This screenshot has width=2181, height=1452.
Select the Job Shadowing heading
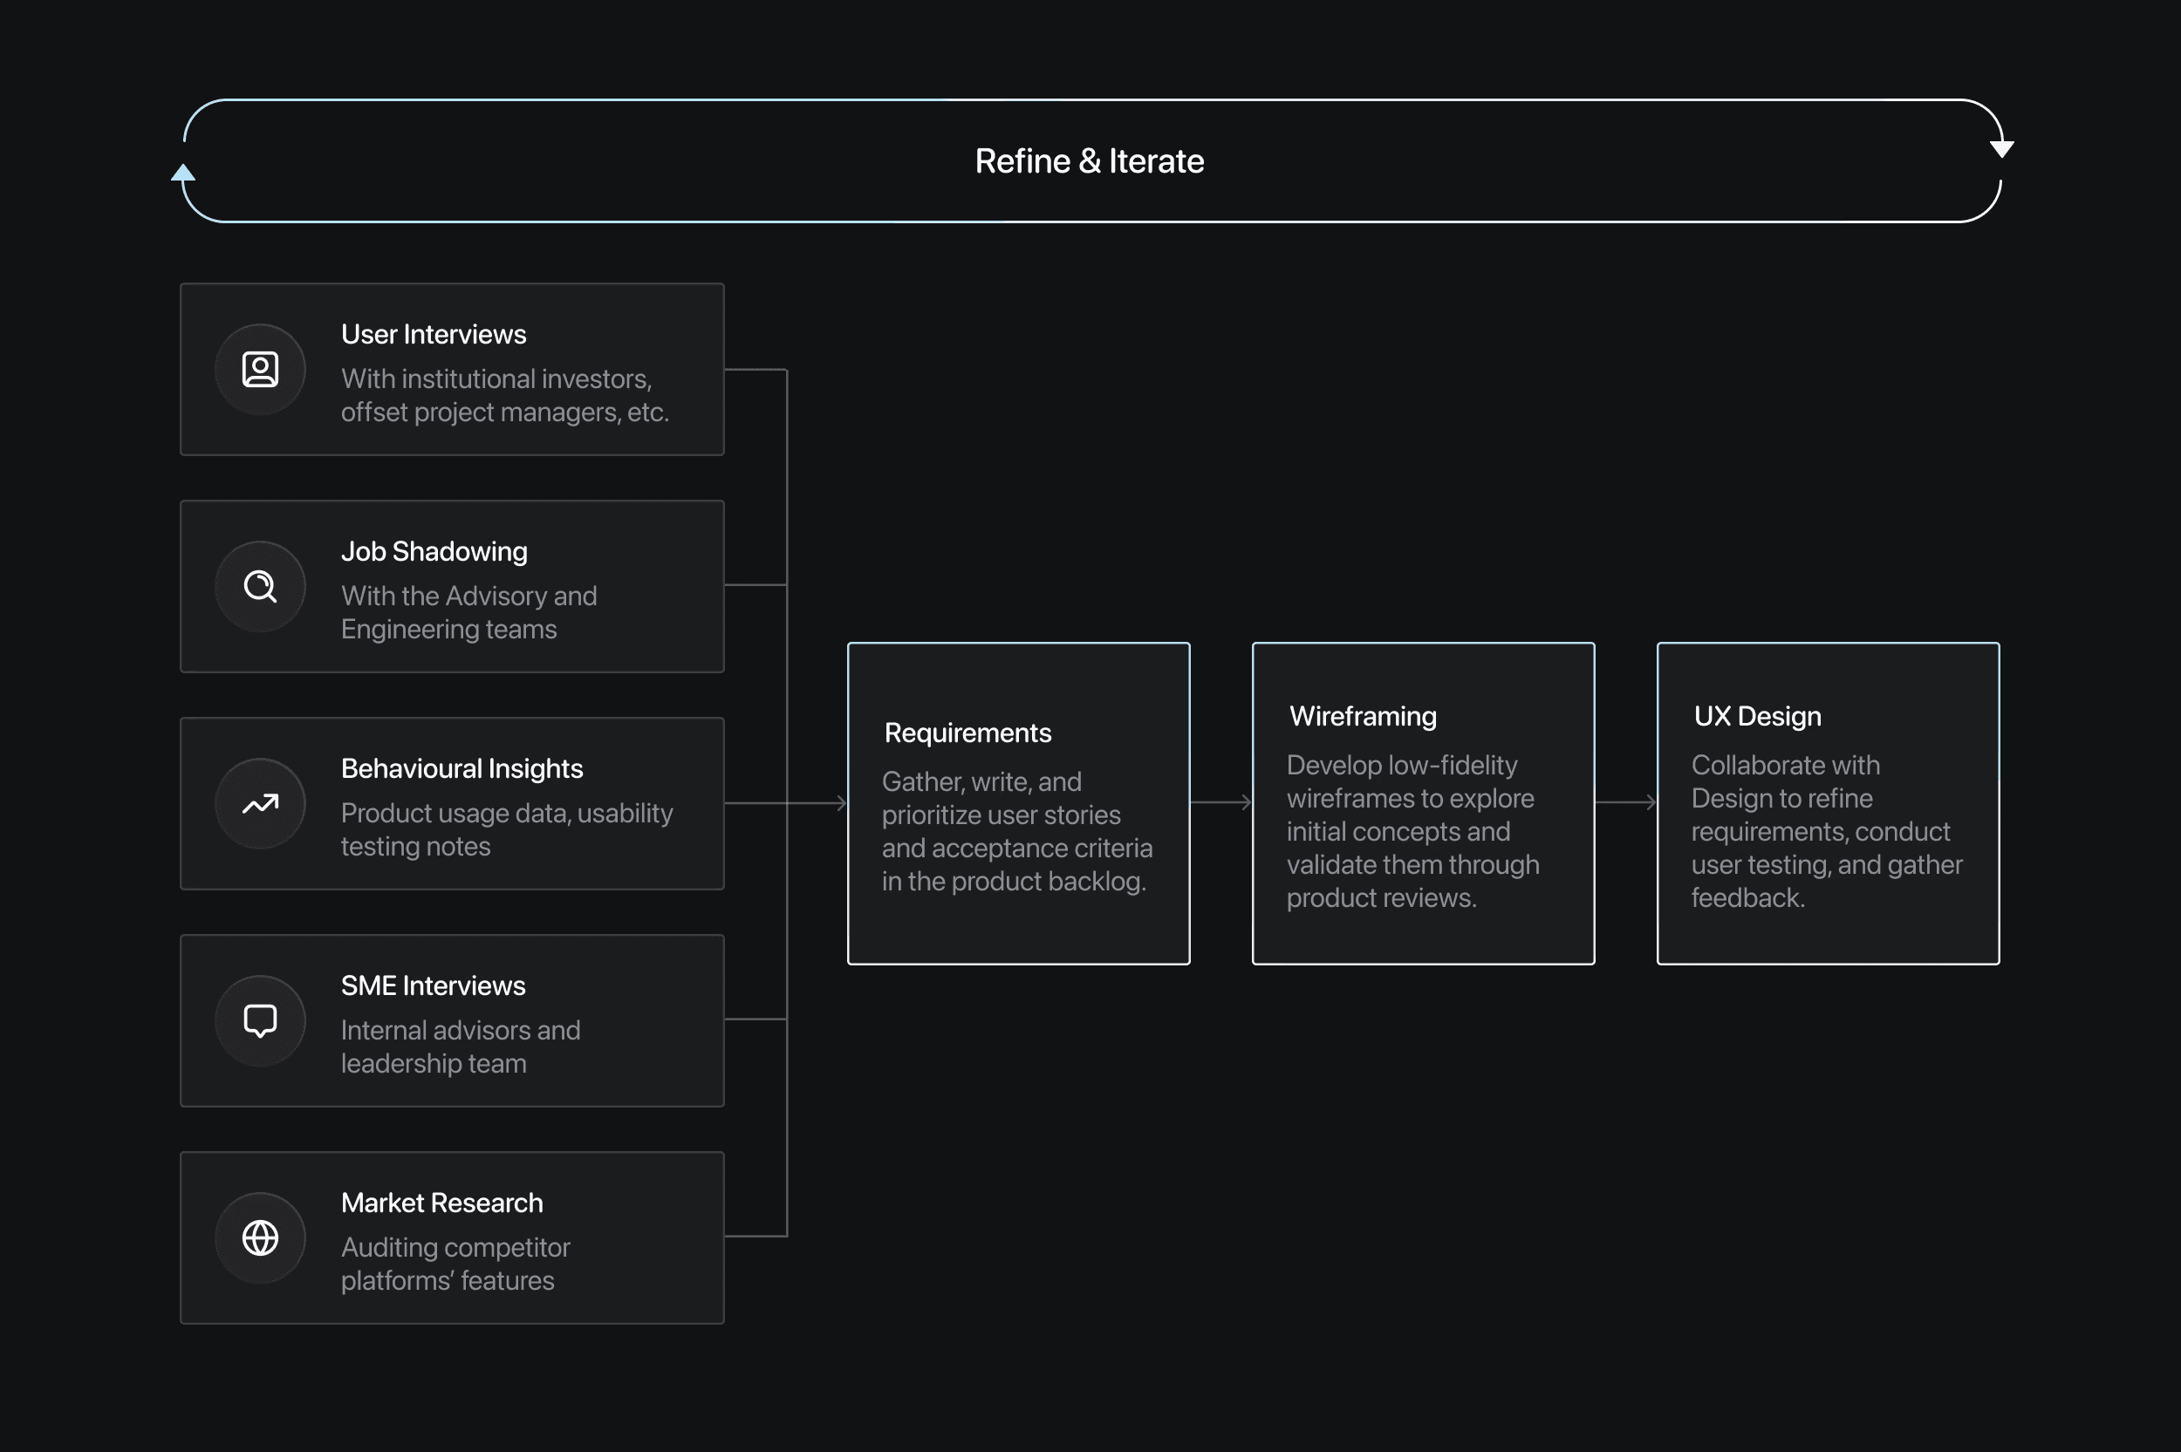click(434, 551)
